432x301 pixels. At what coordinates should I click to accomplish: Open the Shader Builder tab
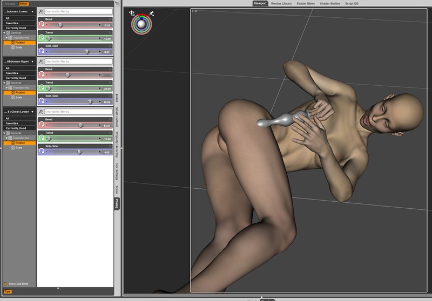tap(330, 4)
